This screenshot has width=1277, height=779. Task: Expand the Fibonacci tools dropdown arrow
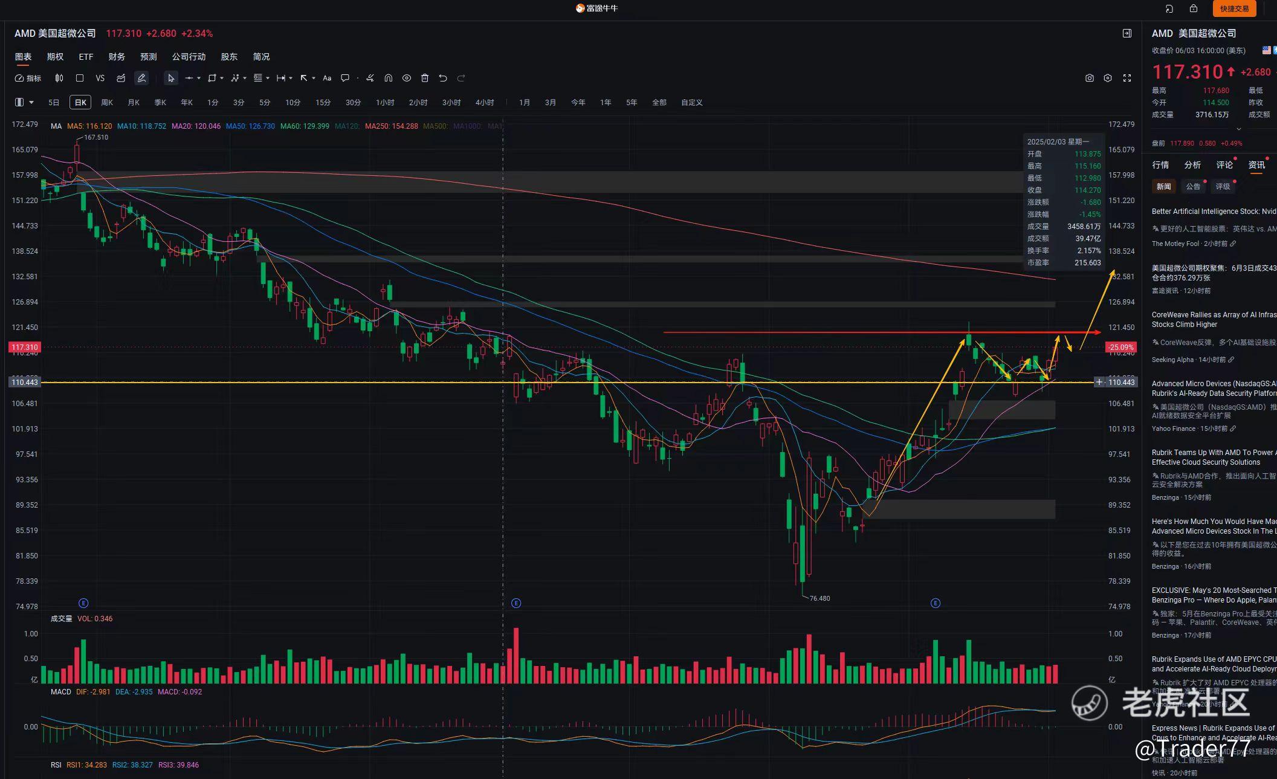coord(268,78)
